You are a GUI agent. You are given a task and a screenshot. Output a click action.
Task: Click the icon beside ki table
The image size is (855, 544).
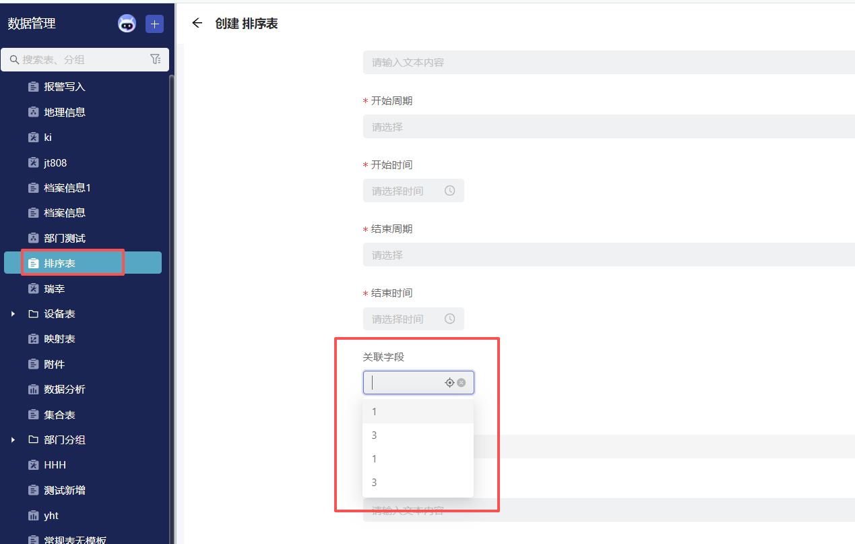point(33,138)
